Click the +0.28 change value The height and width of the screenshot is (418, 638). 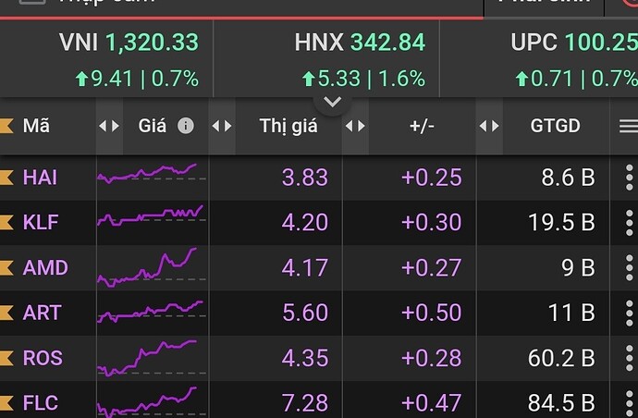click(432, 358)
